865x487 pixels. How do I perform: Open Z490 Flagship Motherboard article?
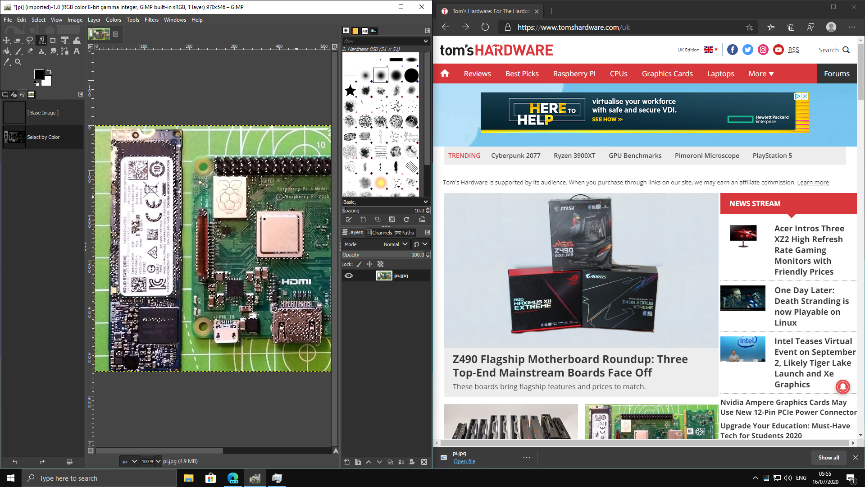click(x=570, y=365)
